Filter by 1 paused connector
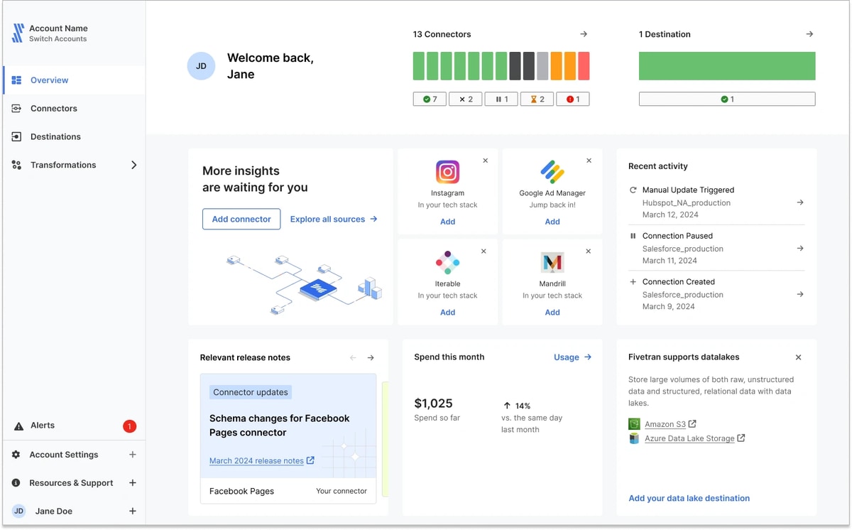Viewport: 852px width, 530px height. [x=501, y=99]
